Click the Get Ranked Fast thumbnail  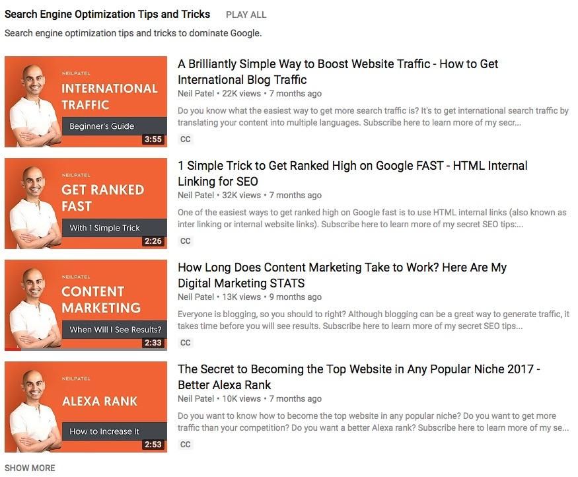click(85, 203)
